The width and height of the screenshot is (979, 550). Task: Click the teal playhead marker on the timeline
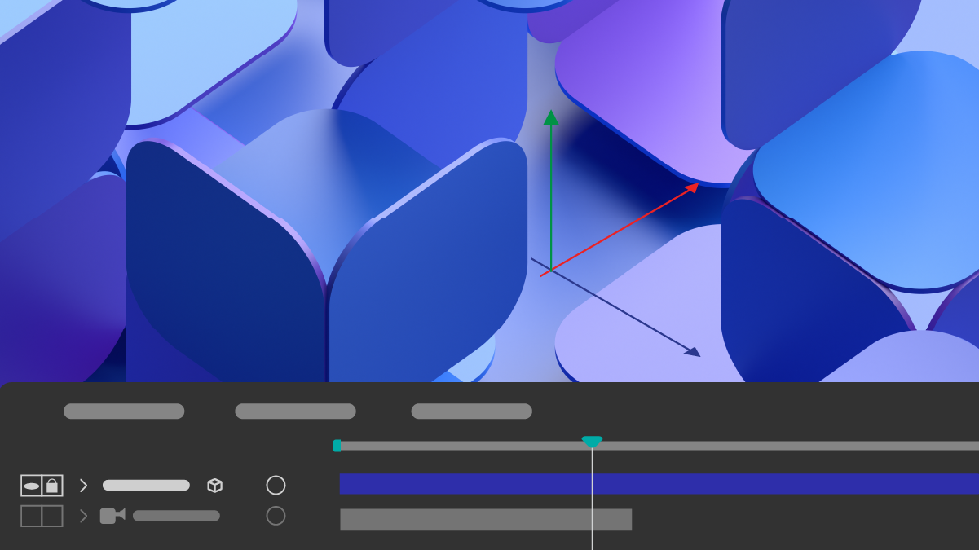[592, 441]
